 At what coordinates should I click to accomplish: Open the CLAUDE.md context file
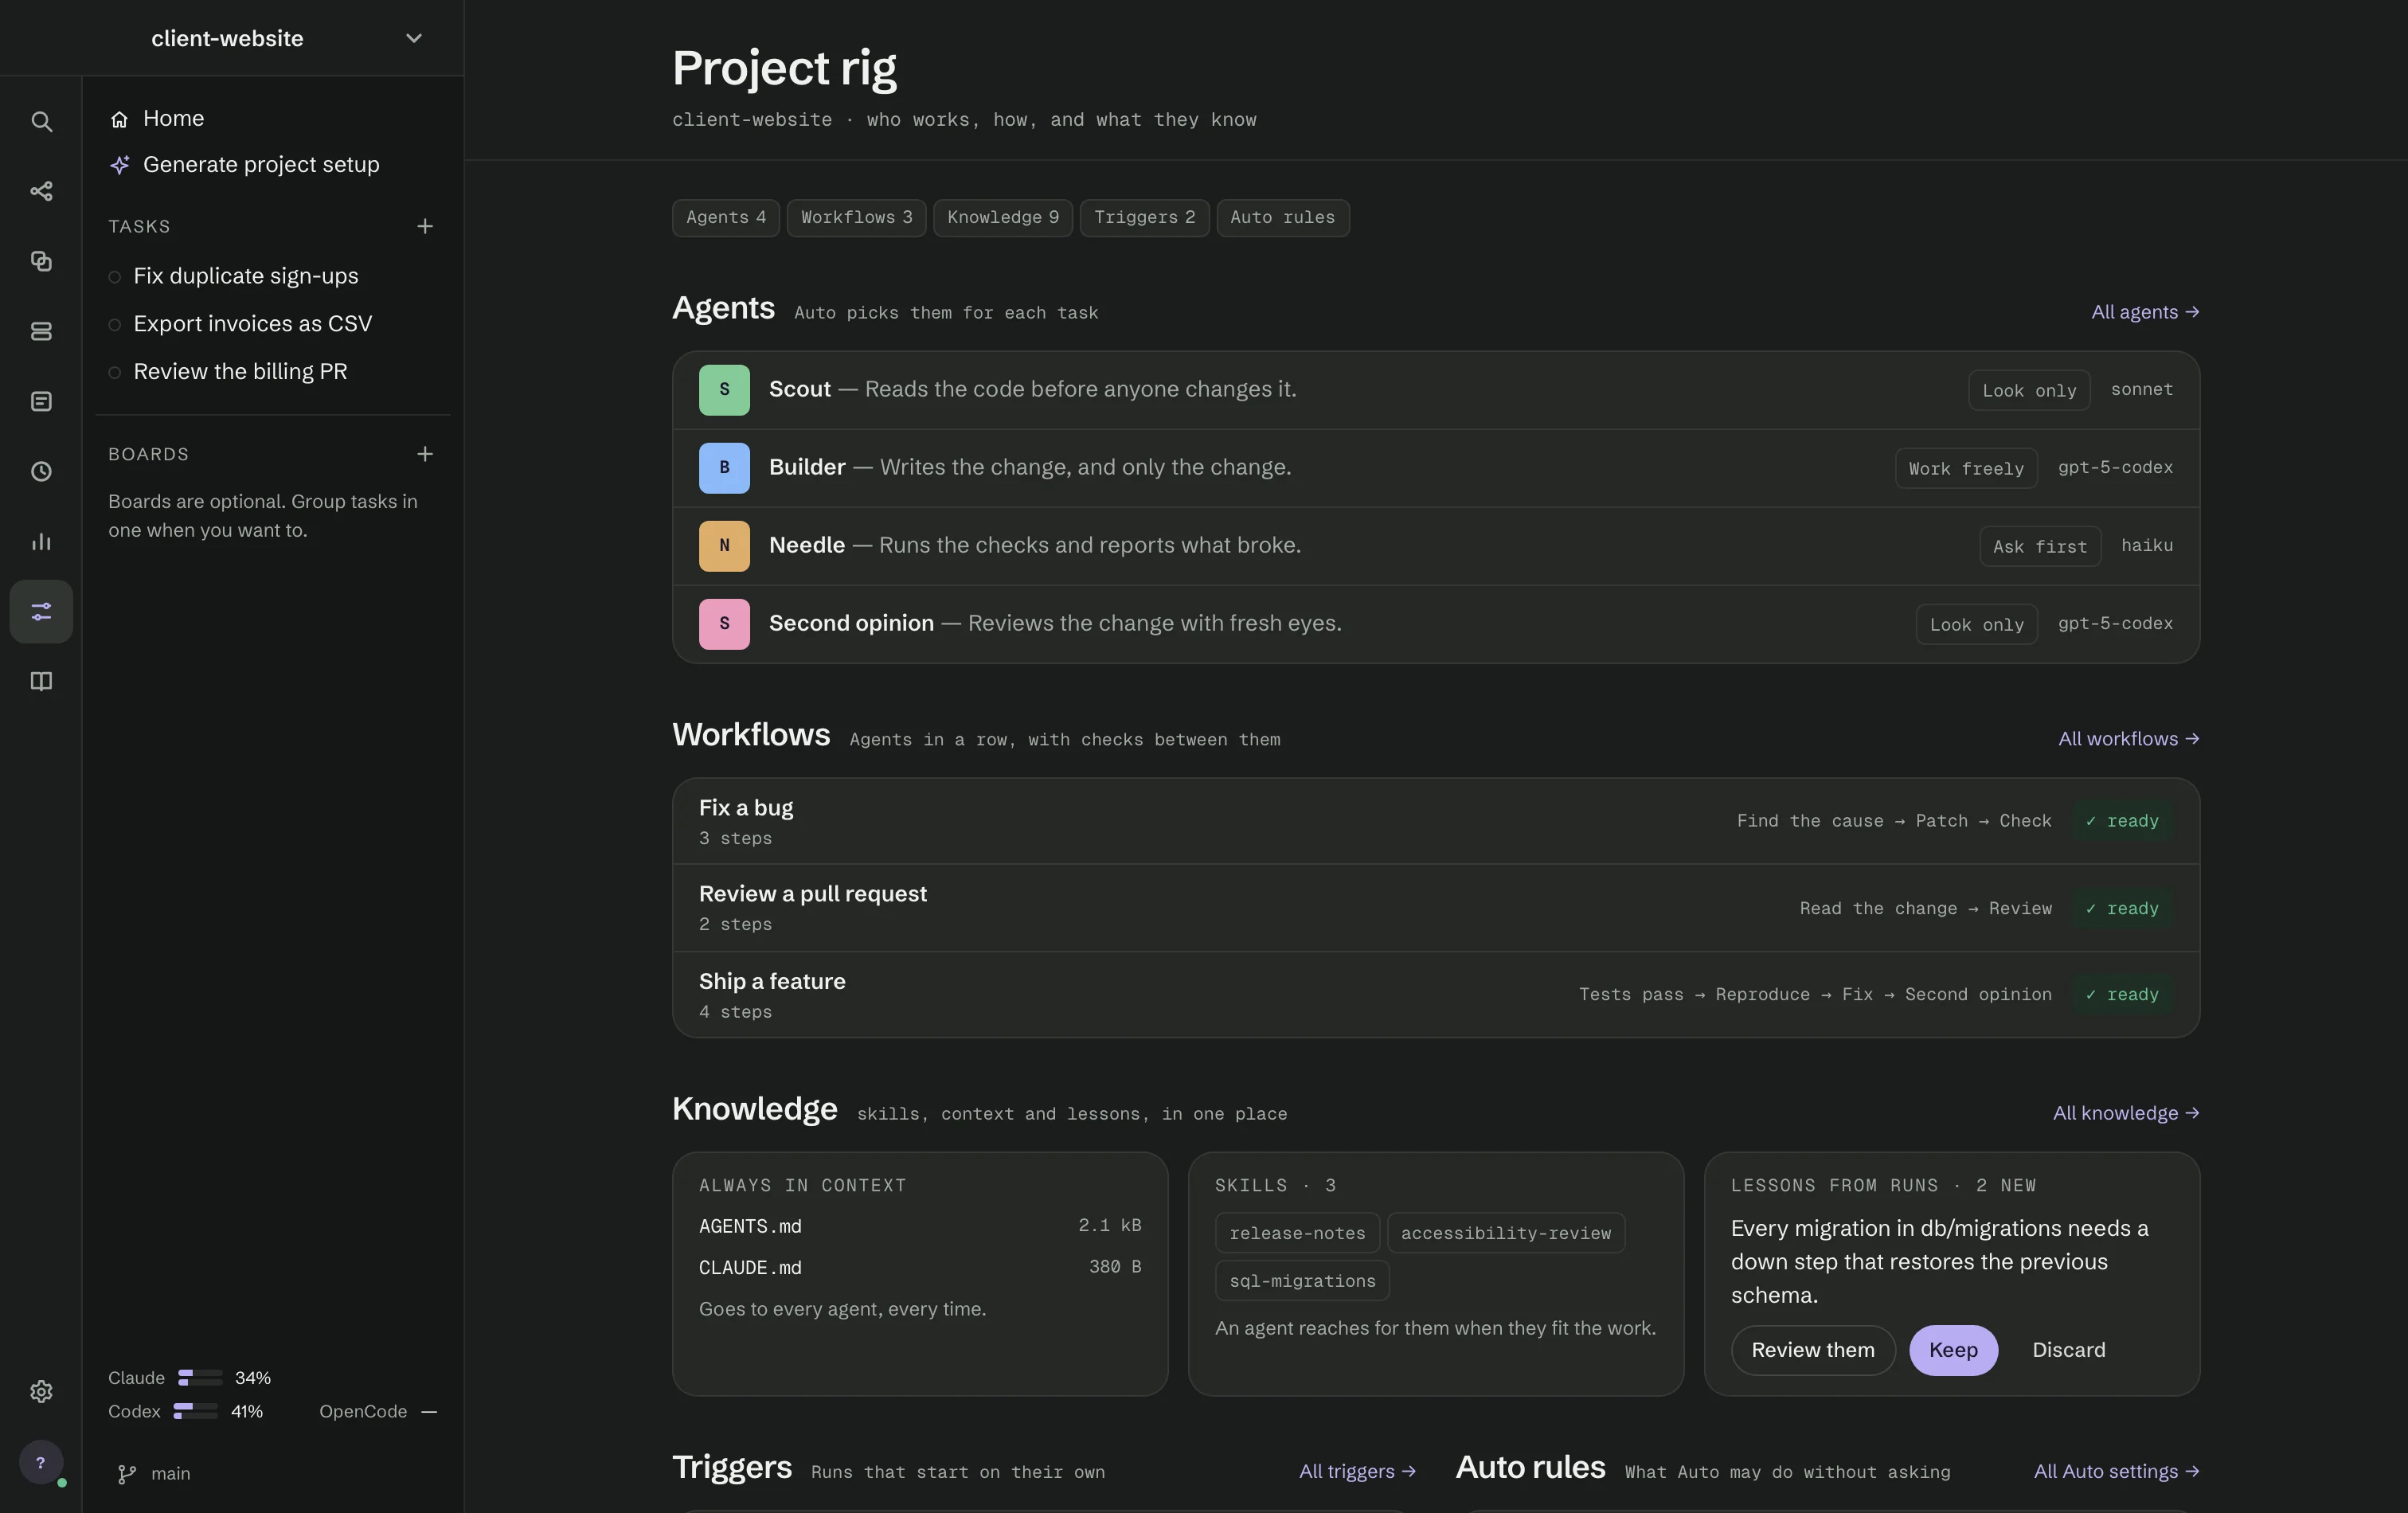pyautogui.click(x=920, y=1268)
